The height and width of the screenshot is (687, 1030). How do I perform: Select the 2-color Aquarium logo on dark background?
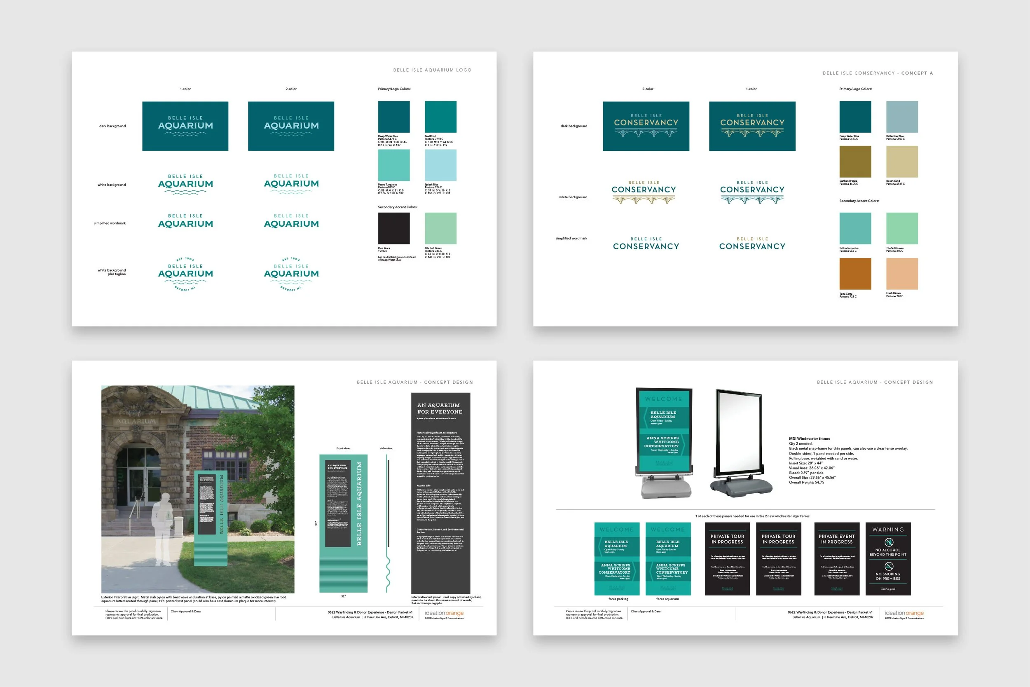pos(291,126)
